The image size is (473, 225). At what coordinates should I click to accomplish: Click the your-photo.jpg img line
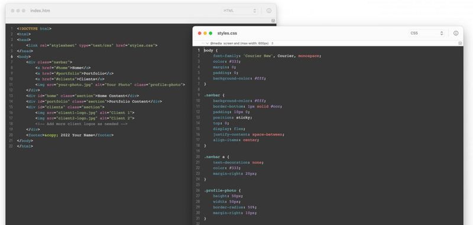pyautogui.click(x=110, y=85)
